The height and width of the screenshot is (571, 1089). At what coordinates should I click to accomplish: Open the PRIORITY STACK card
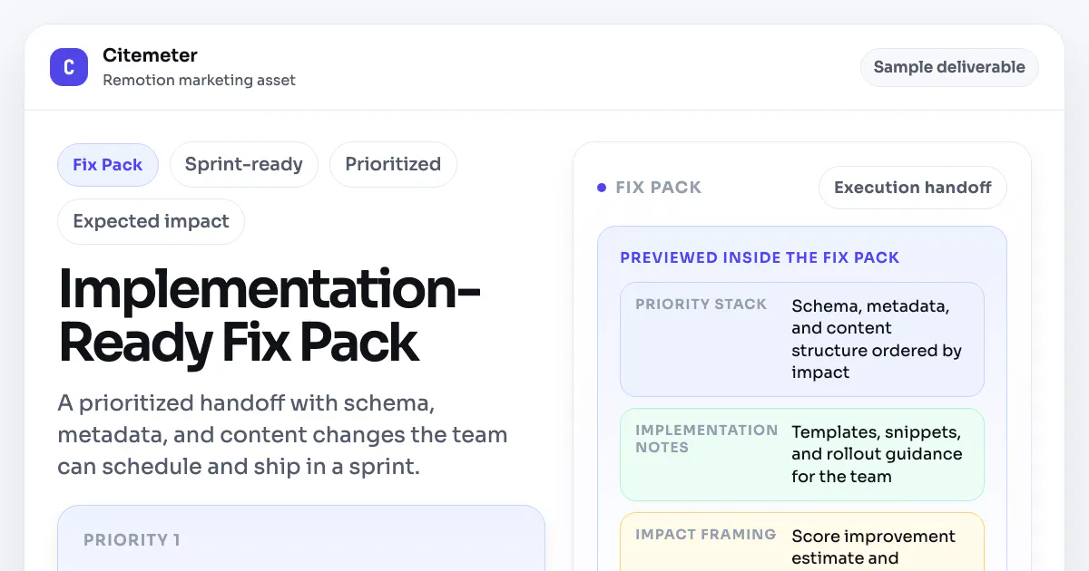pos(802,339)
